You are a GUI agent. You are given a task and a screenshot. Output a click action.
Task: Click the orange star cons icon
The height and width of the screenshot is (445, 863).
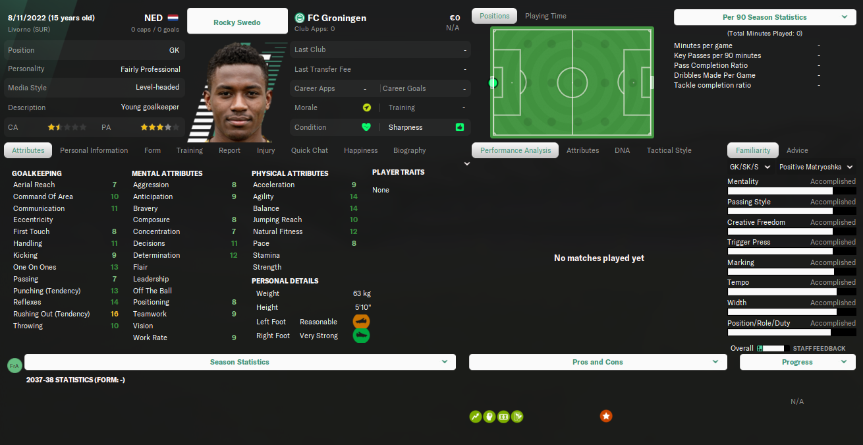point(606,416)
